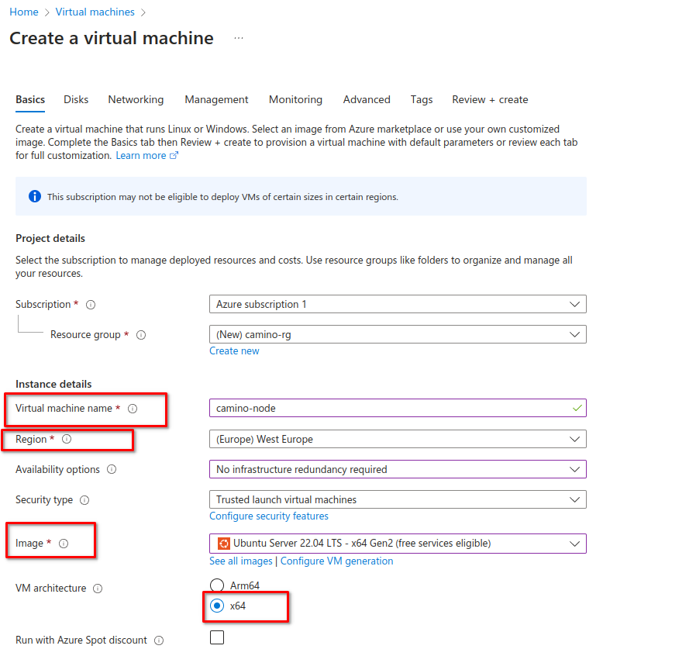This screenshot has height=656, width=696.
Task: Select the x64 architecture radio button
Action: pyautogui.click(x=217, y=606)
